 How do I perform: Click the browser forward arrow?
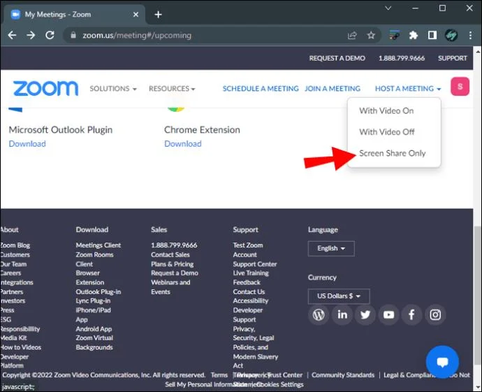pyautogui.click(x=31, y=35)
